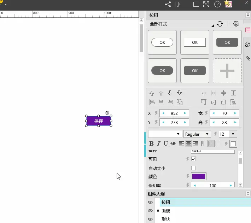Image resolution: width=251 pixels, height=223 pixels.
Task: Increase the 宽 width value
Action: (235, 113)
